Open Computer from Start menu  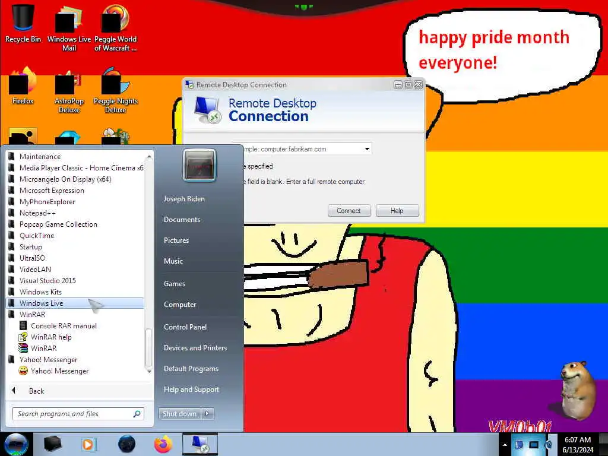(x=180, y=305)
